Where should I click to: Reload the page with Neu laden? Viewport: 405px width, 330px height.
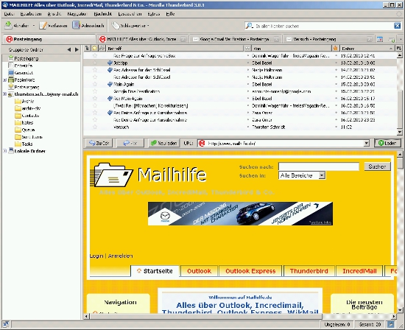click(x=163, y=143)
